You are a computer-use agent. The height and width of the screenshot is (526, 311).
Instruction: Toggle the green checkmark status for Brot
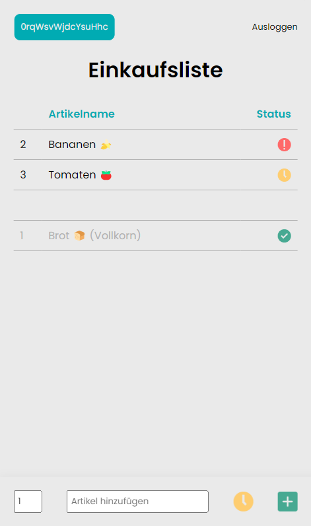[284, 236]
